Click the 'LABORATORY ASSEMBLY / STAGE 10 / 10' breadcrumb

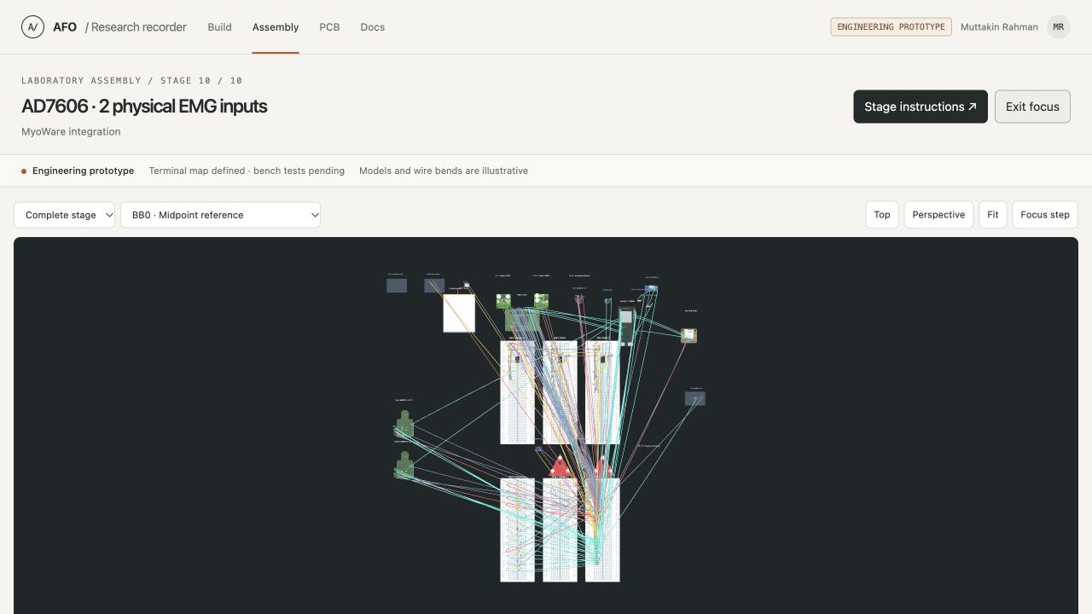(131, 80)
